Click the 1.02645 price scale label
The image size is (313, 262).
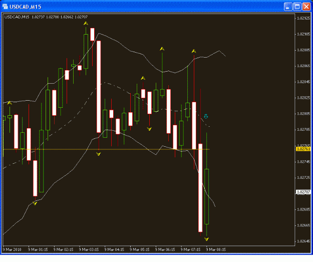(303, 241)
